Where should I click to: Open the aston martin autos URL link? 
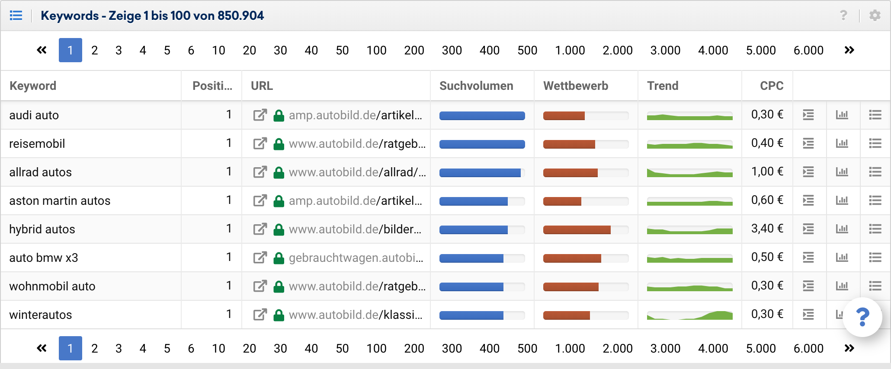[x=355, y=200]
